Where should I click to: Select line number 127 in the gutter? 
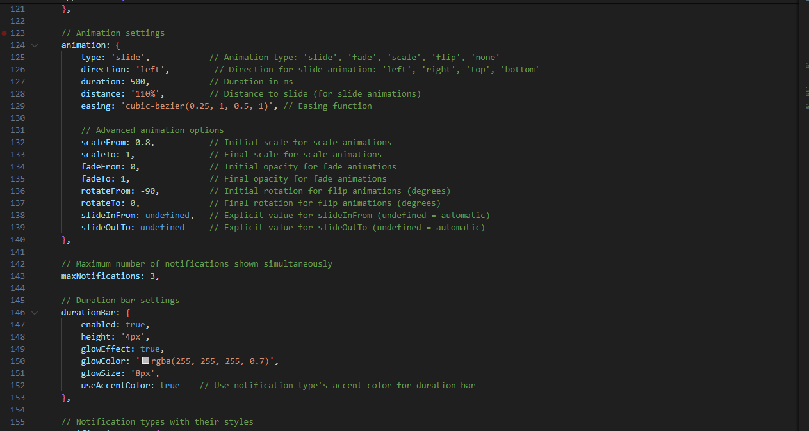pos(17,82)
